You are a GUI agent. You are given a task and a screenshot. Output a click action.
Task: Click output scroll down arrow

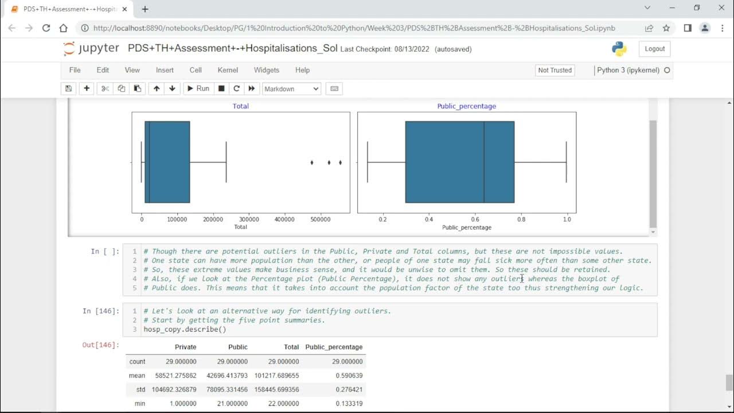tap(653, 232)
